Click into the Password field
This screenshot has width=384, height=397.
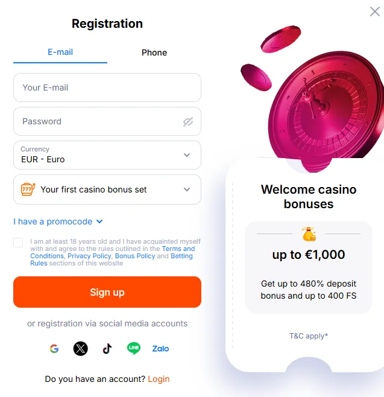coord(96,121)
